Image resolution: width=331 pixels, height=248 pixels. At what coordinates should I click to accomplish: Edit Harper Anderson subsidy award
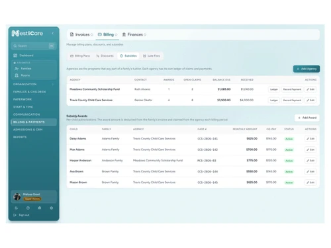click(x=310, y=161)
